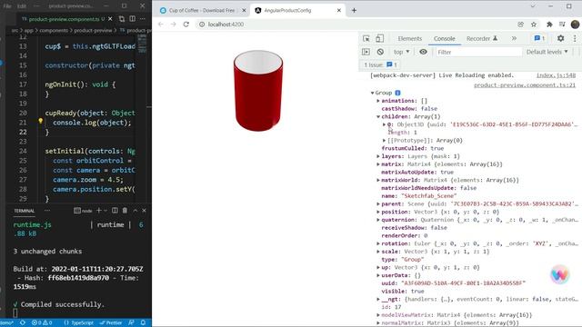Expand the Object3D child at index 0

pyautogui.click(x=384, y=124)
